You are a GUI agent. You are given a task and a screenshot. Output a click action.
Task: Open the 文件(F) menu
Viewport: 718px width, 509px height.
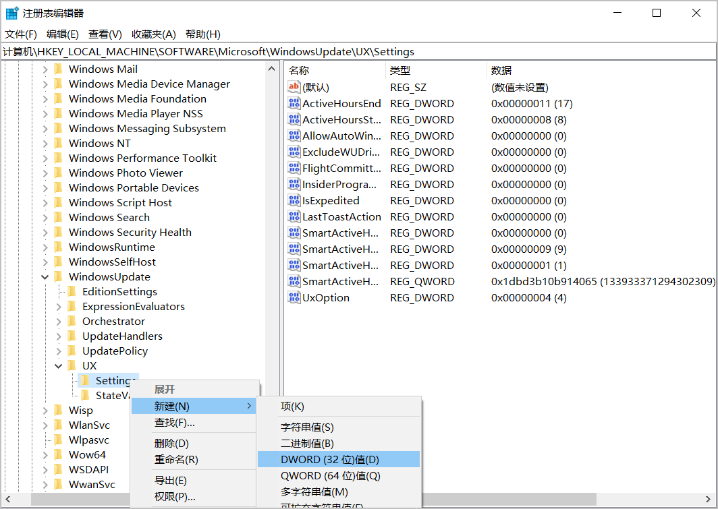[21, 34]
